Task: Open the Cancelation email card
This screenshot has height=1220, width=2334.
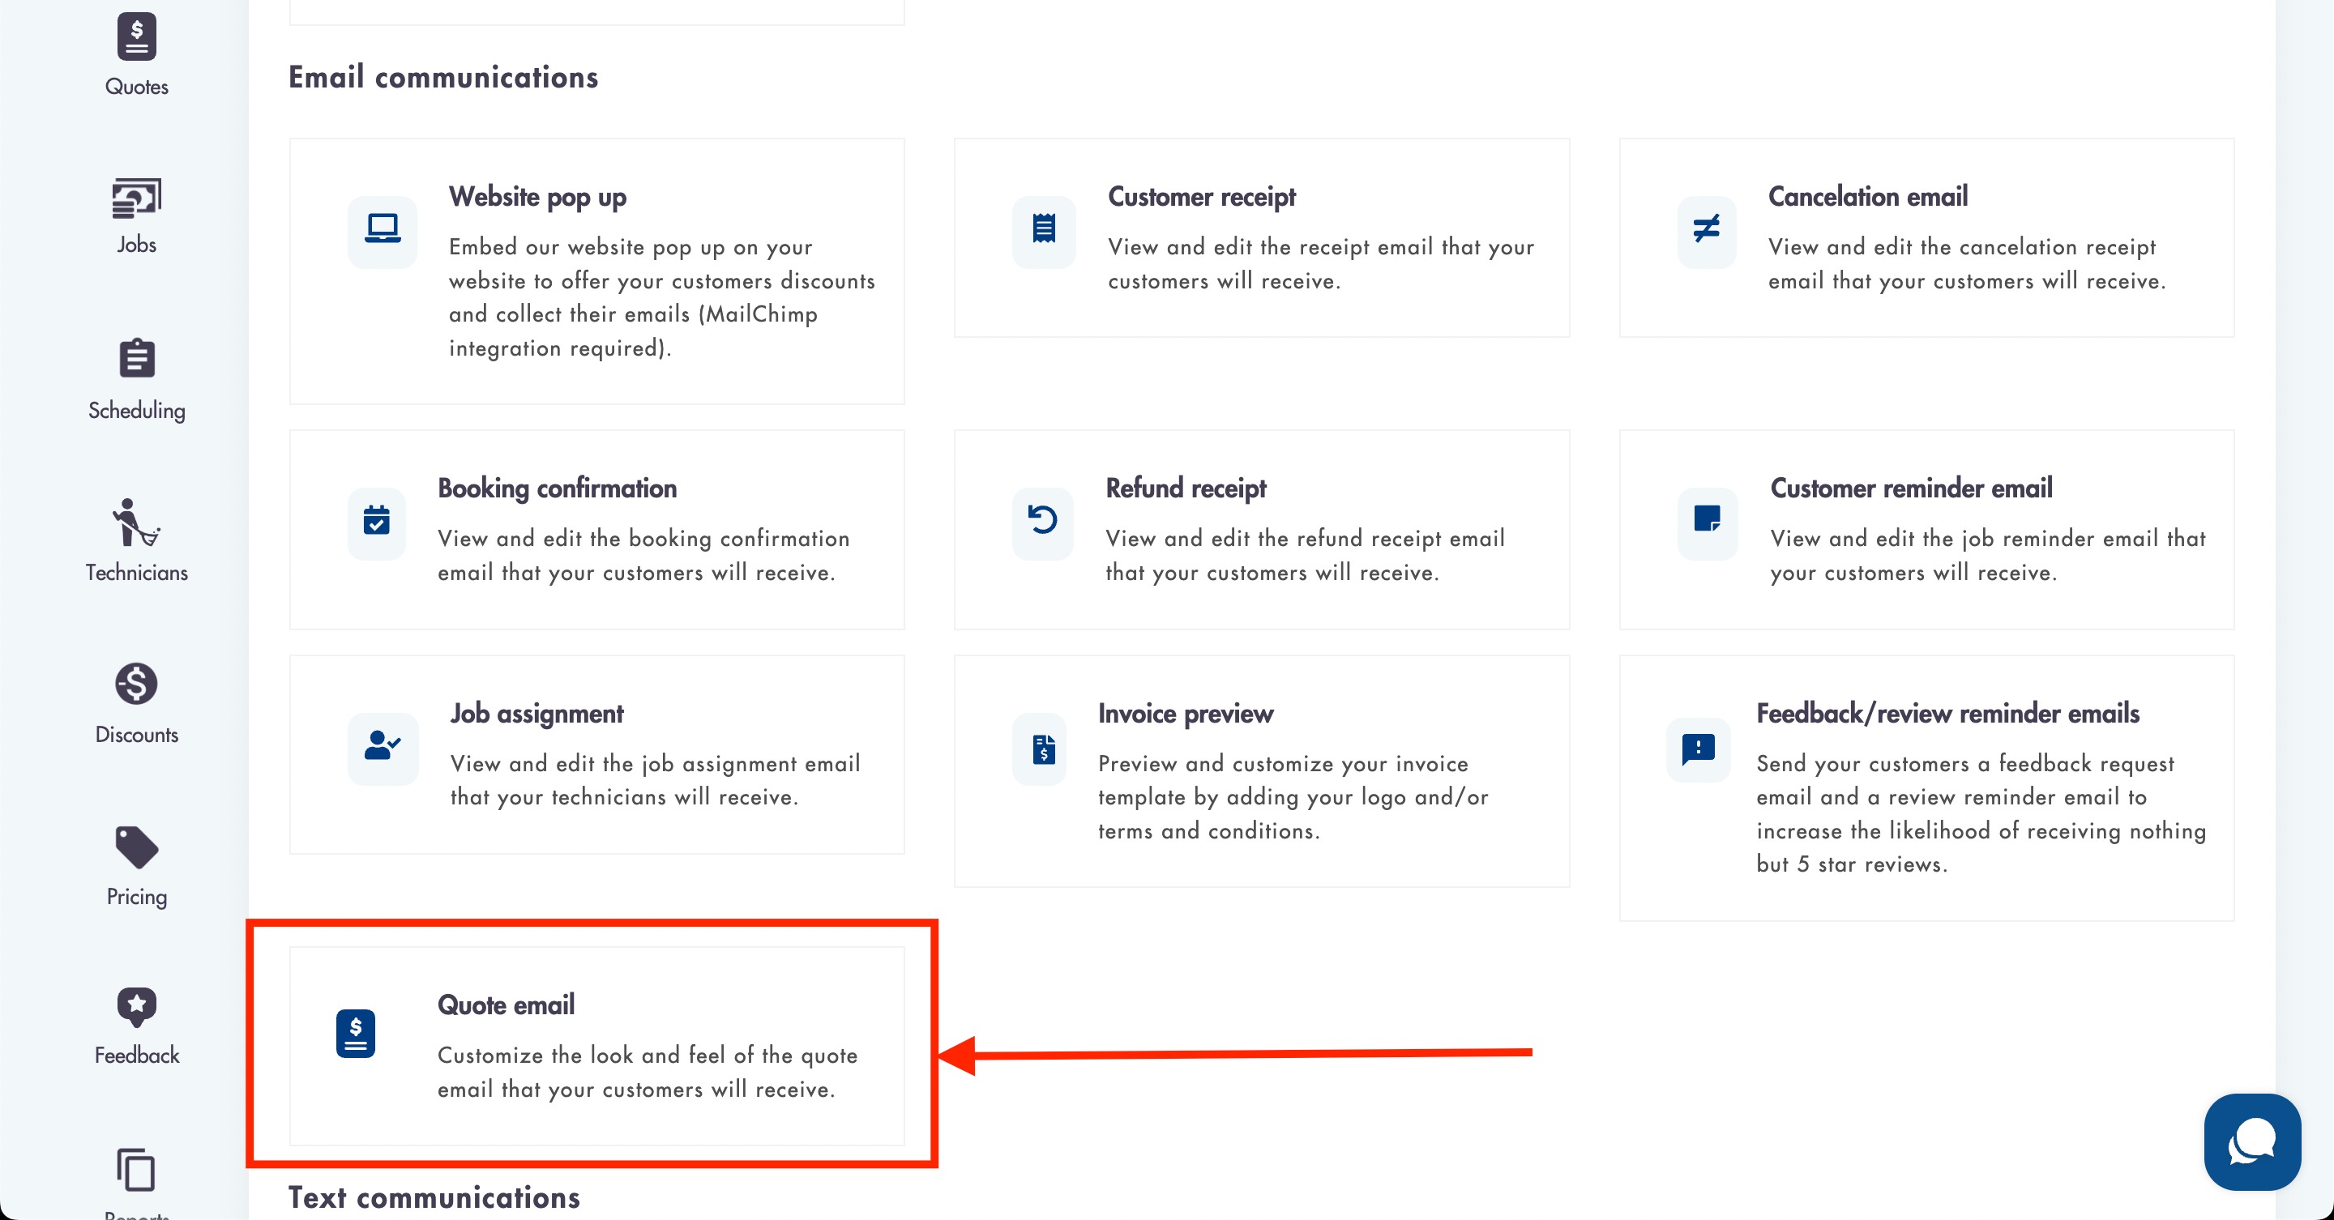Action: (1926, 238)
